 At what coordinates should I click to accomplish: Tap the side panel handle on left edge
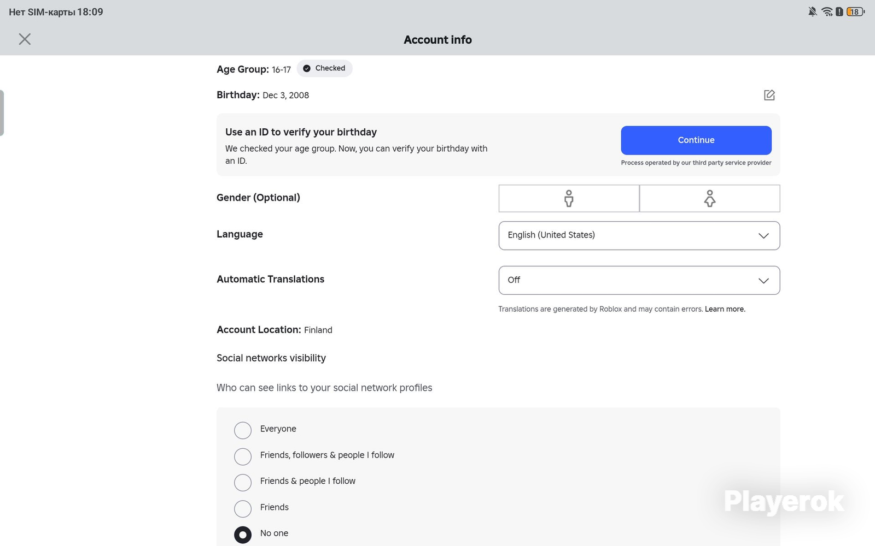pos(2,113)
